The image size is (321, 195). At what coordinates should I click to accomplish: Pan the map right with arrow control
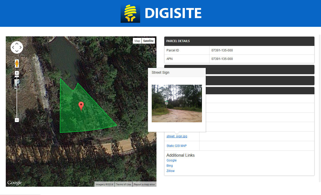21,47
